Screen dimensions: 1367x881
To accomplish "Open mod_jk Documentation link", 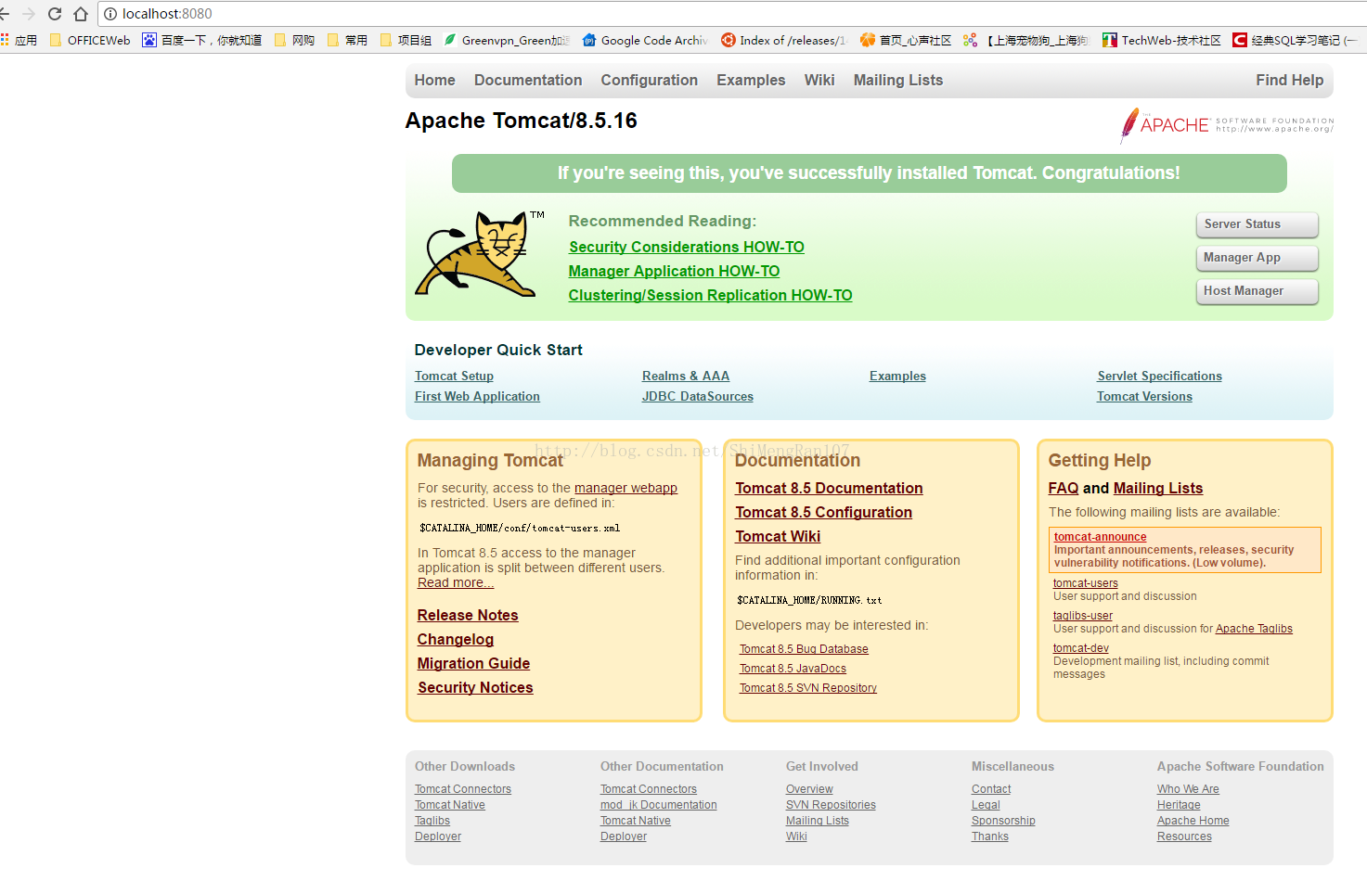I will [658, 805].
